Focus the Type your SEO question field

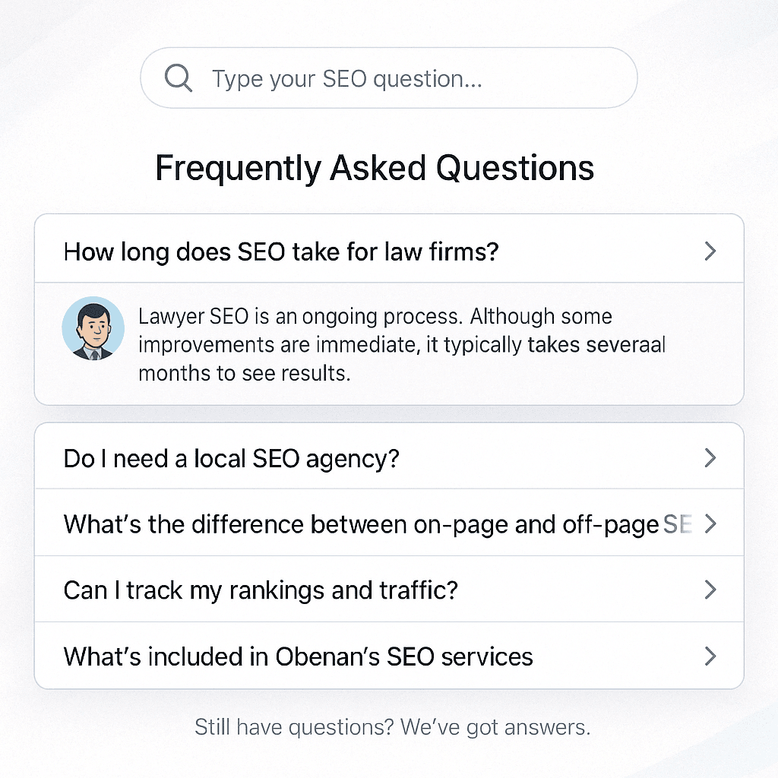coord(389,78)
